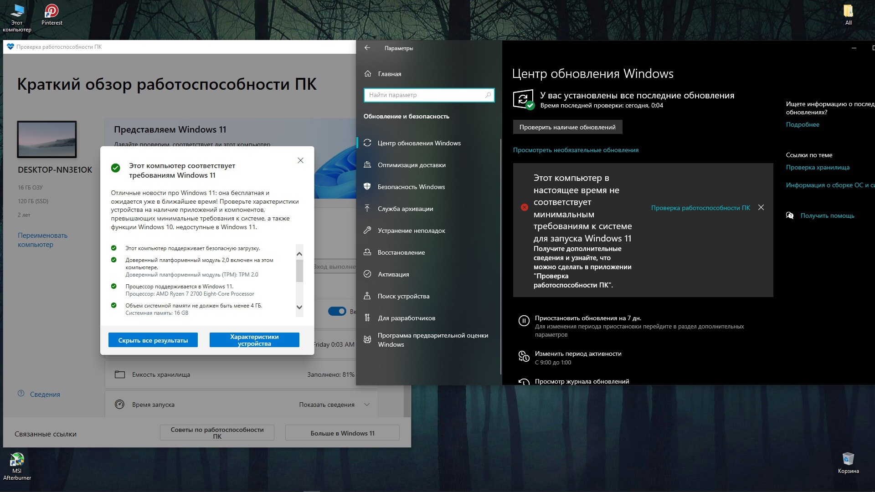The height and width of the screenshot is (492, 875).
Task: Open 'Активация' section in Settings
Action: click(428, 274)
